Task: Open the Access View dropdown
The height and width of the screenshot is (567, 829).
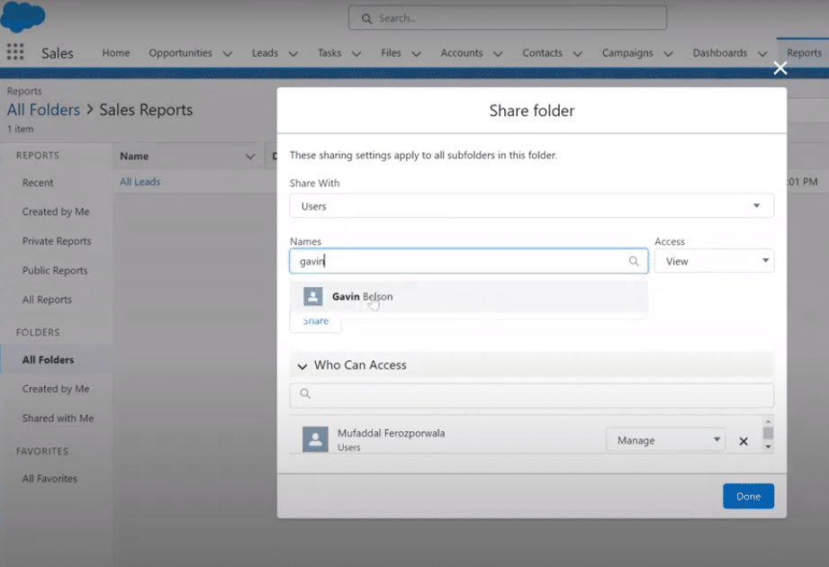Action: 715,261
